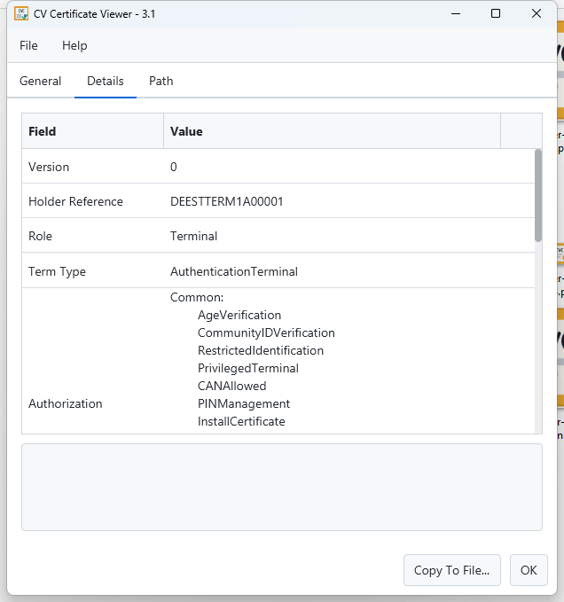Select the Authorization field label
This screenshot has height=602, width=564.
click(66, 403)
